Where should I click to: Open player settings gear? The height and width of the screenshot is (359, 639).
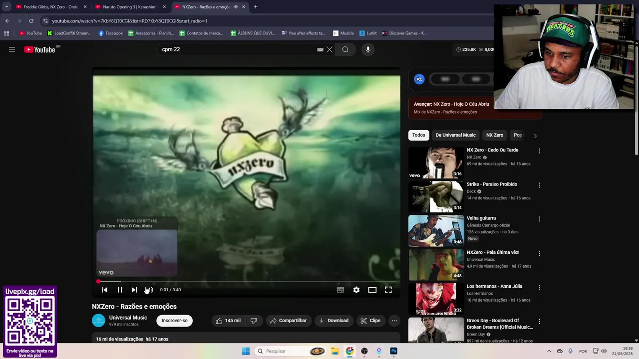click(356, 290)
